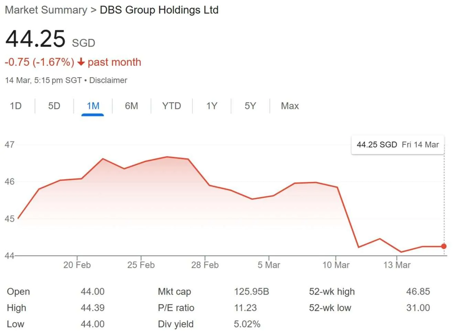Click the 13 Mar axis label
The width and height of the screenshot is (454, 331).
(398, 265)
